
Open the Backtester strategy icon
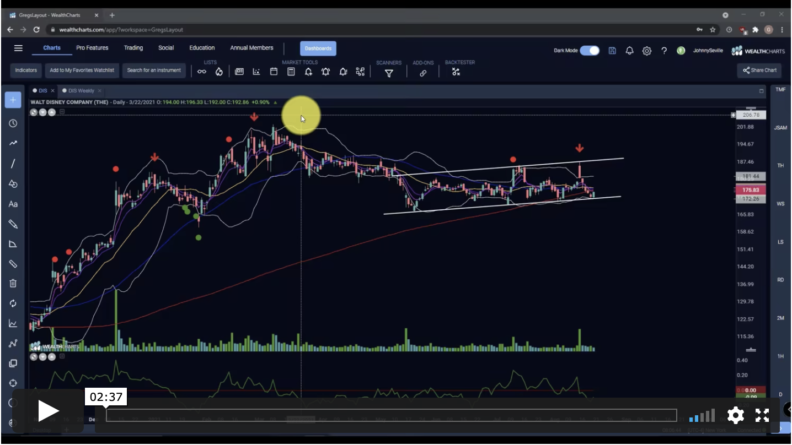point(456,72)
